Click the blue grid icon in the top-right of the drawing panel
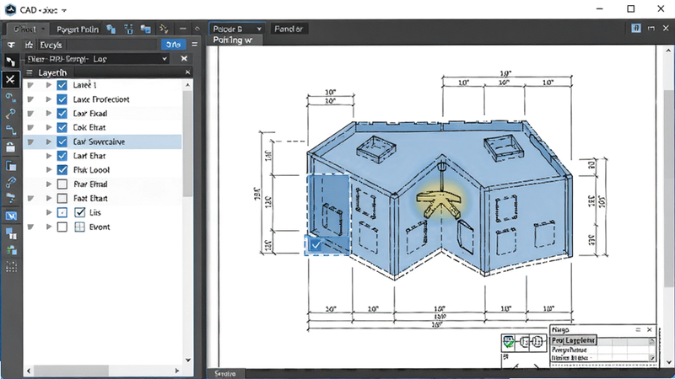 point(636,29)
